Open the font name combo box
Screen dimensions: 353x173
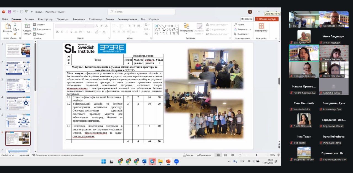coord(70,26)
